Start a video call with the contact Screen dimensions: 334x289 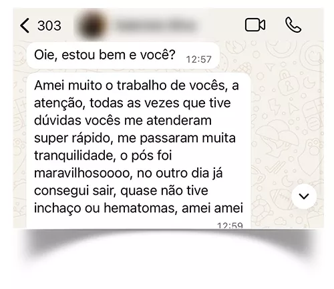(255, 25)
